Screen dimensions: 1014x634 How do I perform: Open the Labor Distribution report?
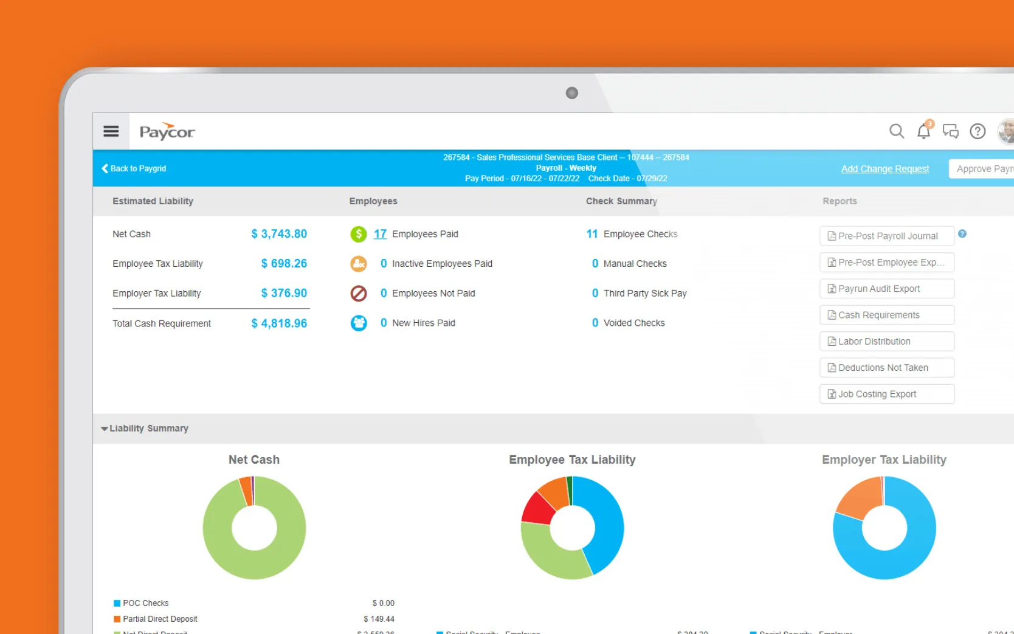[887, 341]
